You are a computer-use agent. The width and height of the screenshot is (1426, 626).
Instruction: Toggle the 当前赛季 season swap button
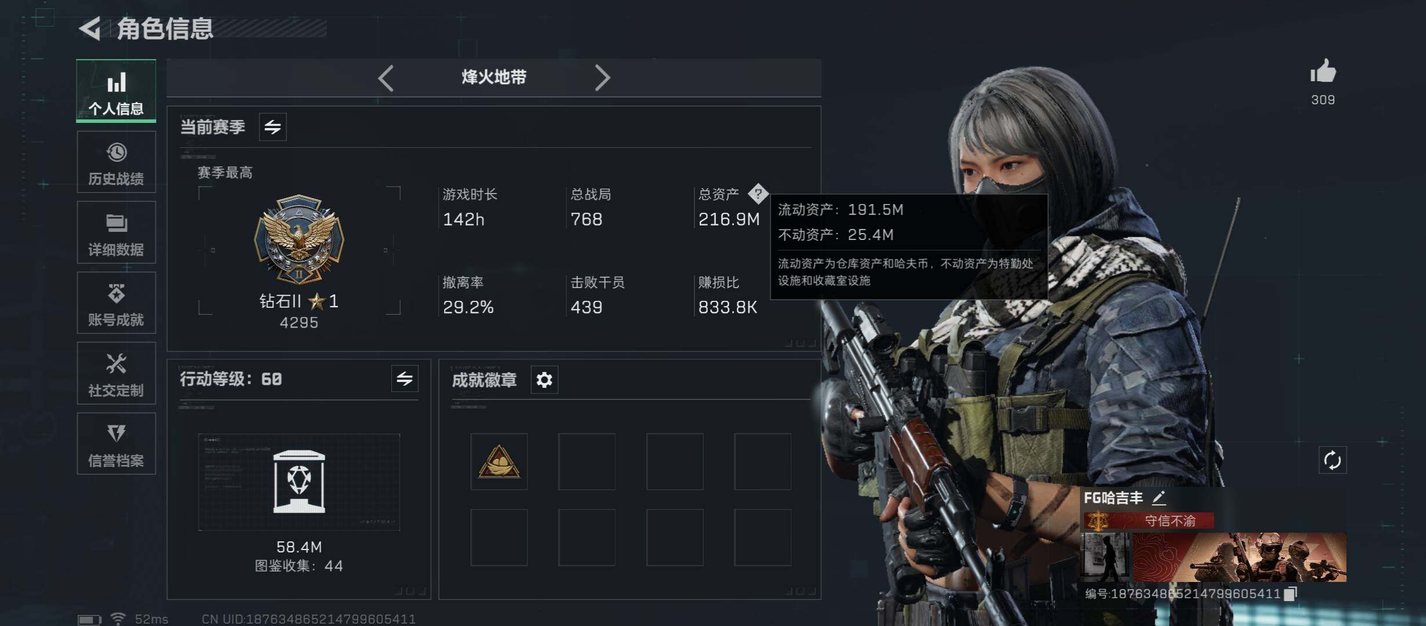click(272, 127)
